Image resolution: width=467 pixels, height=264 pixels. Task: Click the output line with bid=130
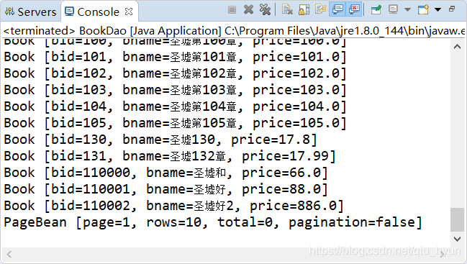160,140
